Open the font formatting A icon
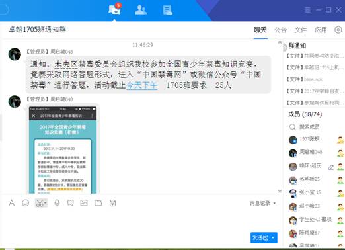Image resolution: width=345 pixels, height=250 pixels. point(12,203)
